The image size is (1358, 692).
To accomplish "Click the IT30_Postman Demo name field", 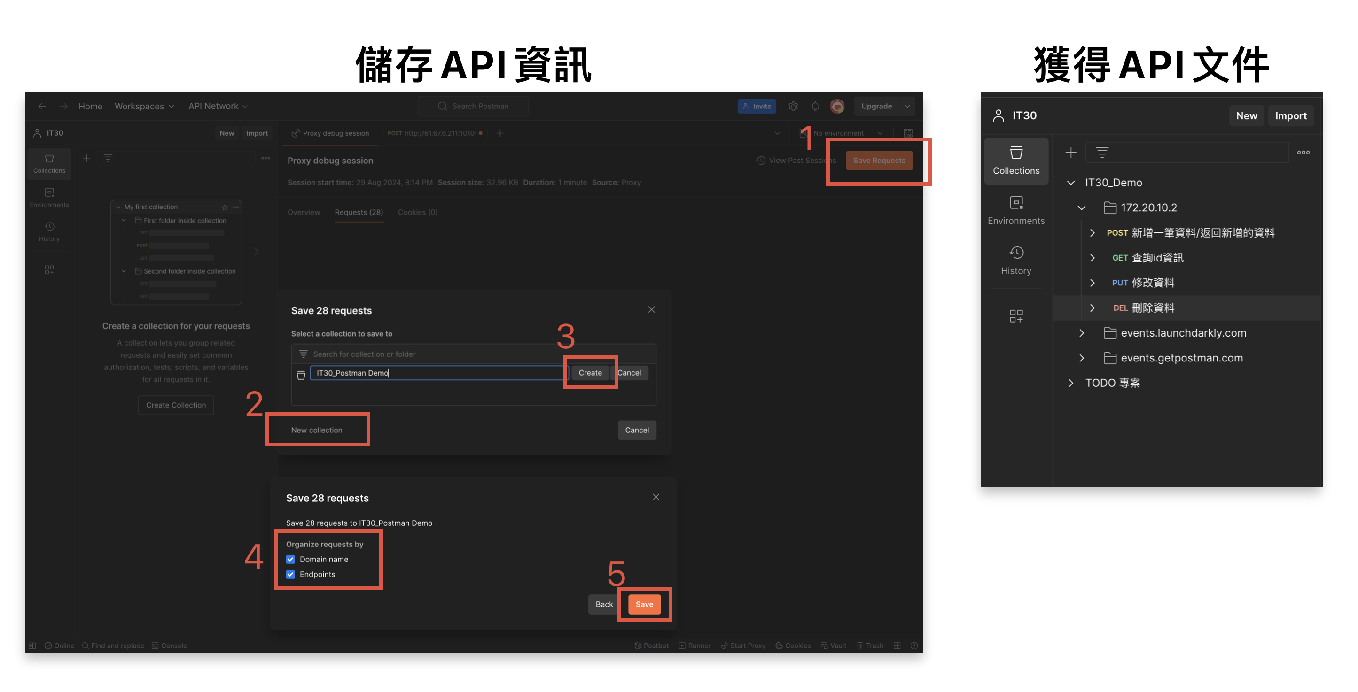I will 437,373.
